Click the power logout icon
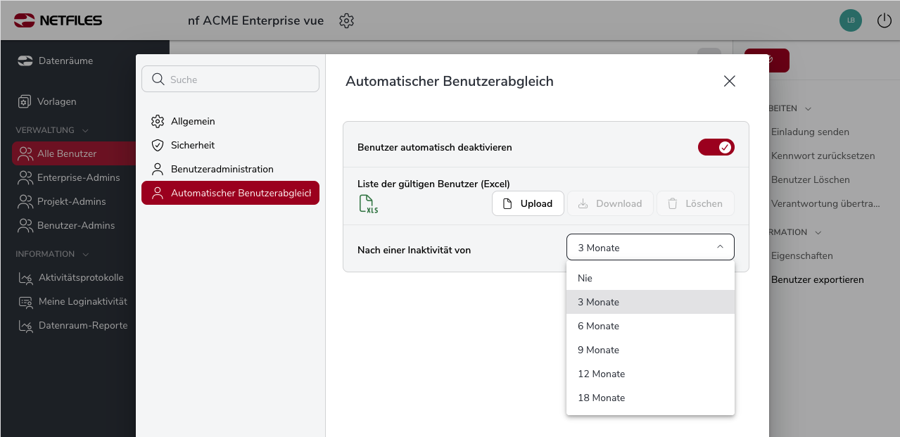Viewport: 900px width, 437px height. [x=884, y=20]
